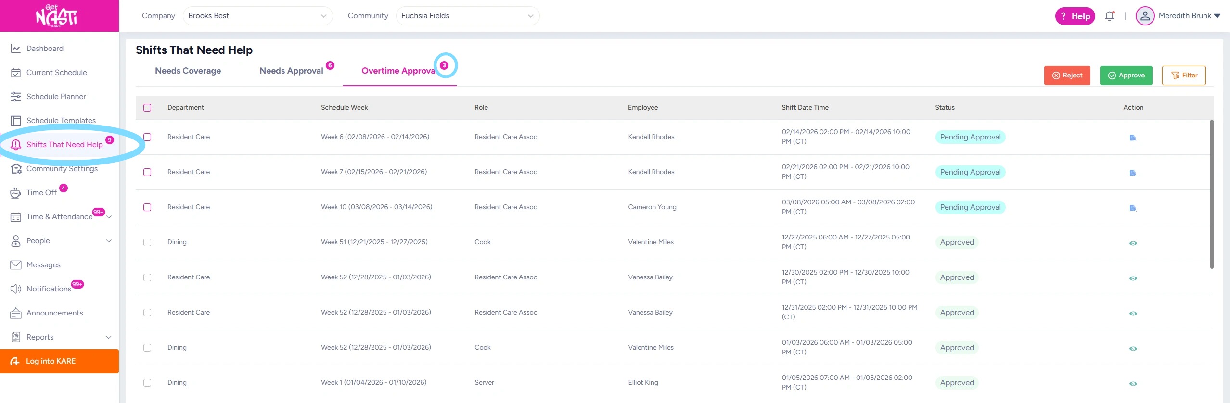Open the Company dropdown showing Brooks Best
This screenshot has width=1230, height=403.
257,16
